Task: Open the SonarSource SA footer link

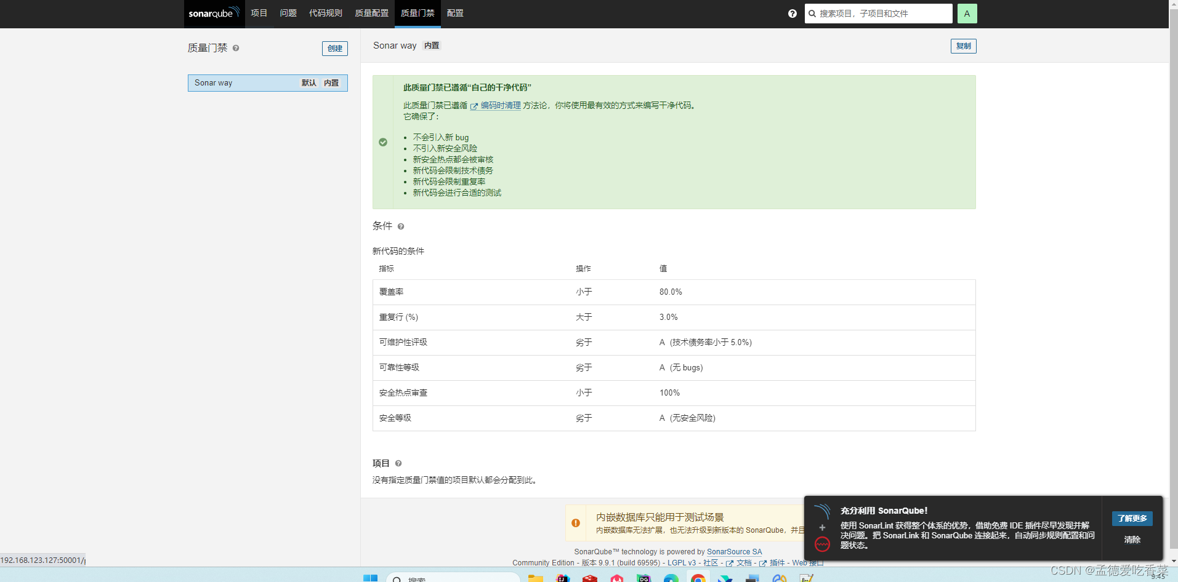Action: coord(734,552)
